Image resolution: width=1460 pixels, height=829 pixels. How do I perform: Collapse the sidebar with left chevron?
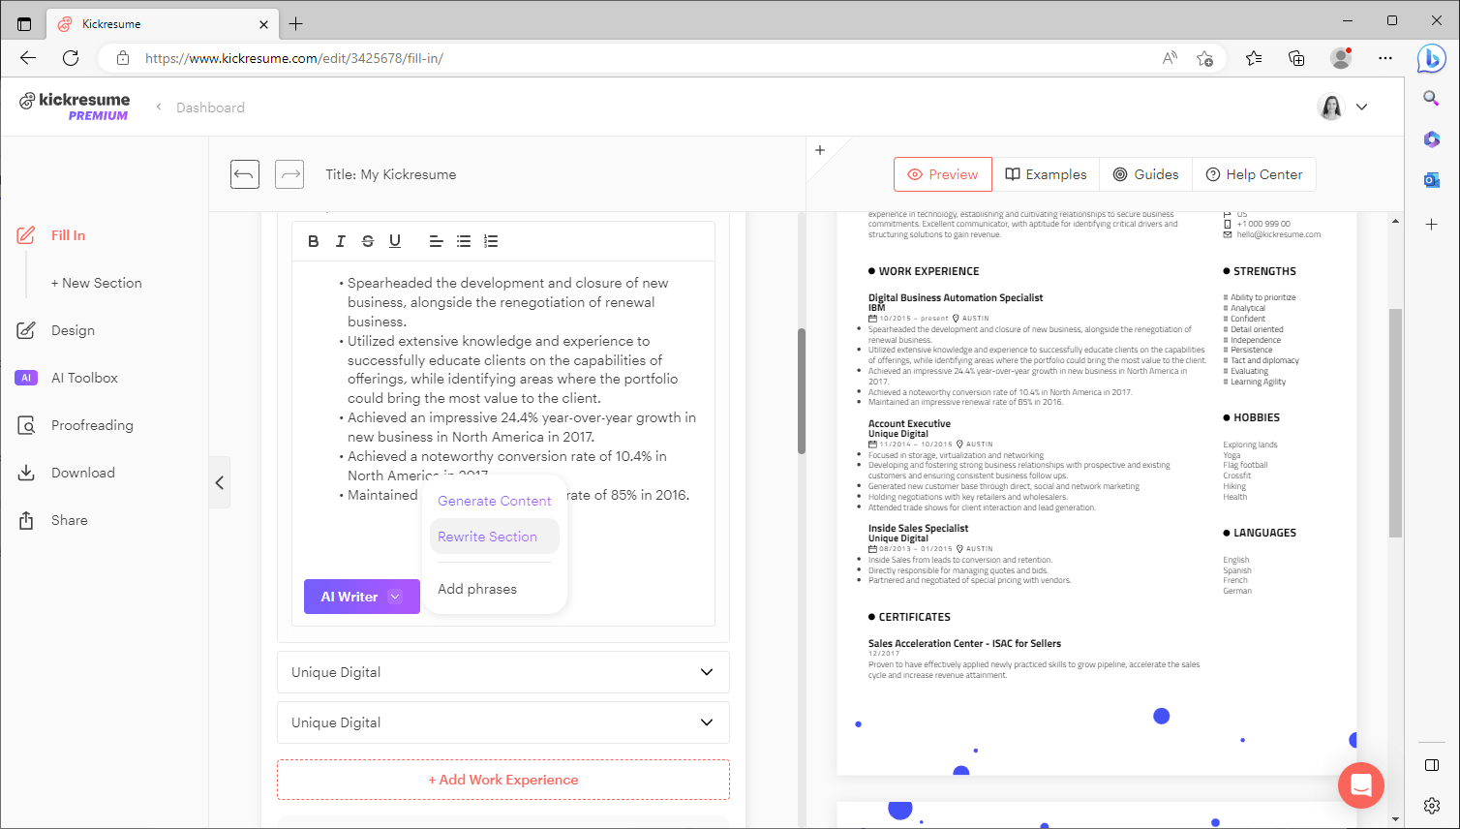point(220,482)
